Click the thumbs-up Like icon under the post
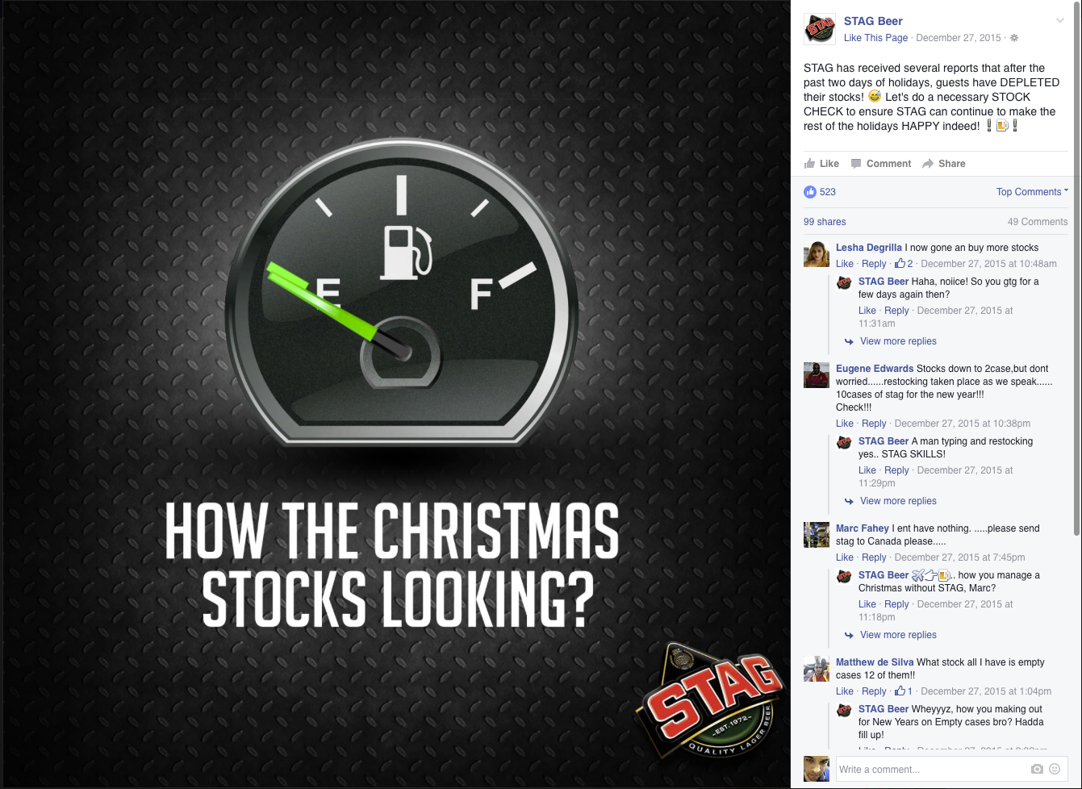Image resolution: width=1082 pixels, height=789 pixels. pos(810,164)
